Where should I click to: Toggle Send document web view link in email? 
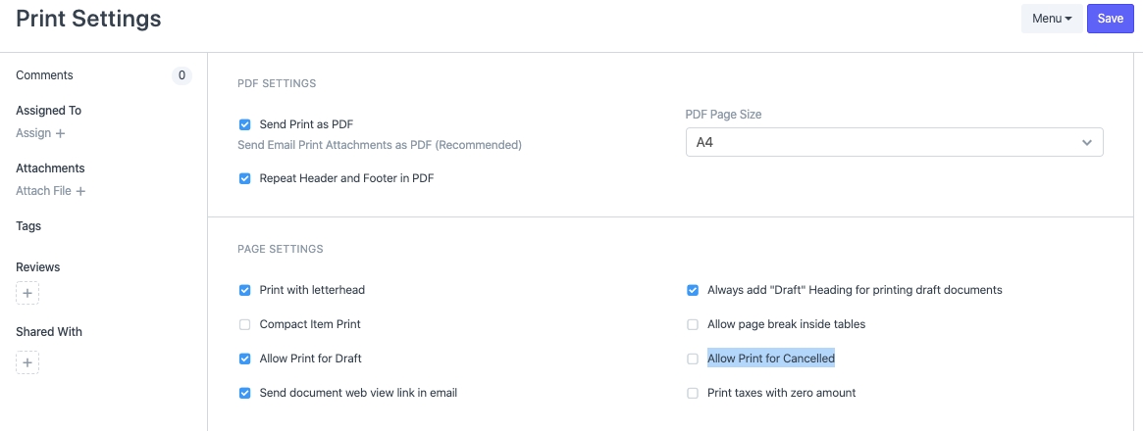click(x=245, y=393)
